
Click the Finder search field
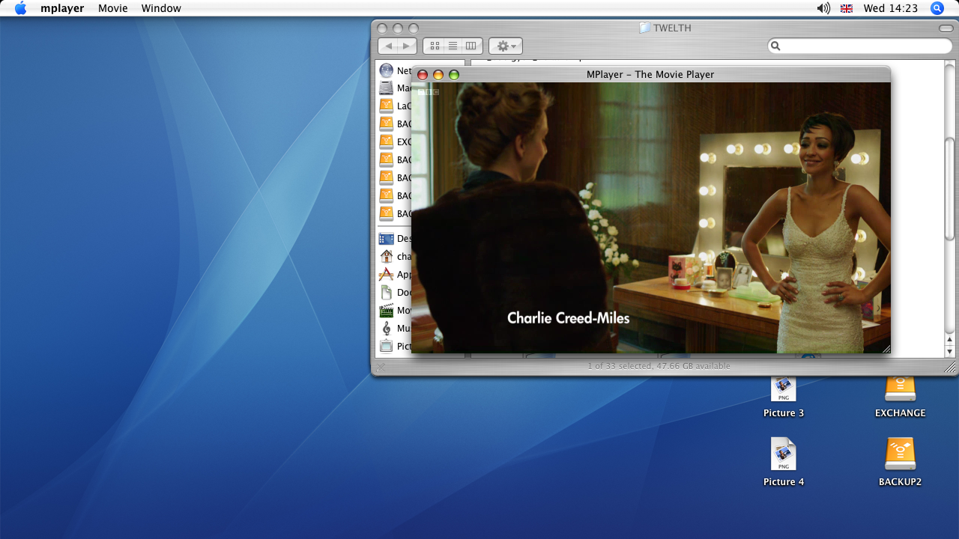pos(860,46)
